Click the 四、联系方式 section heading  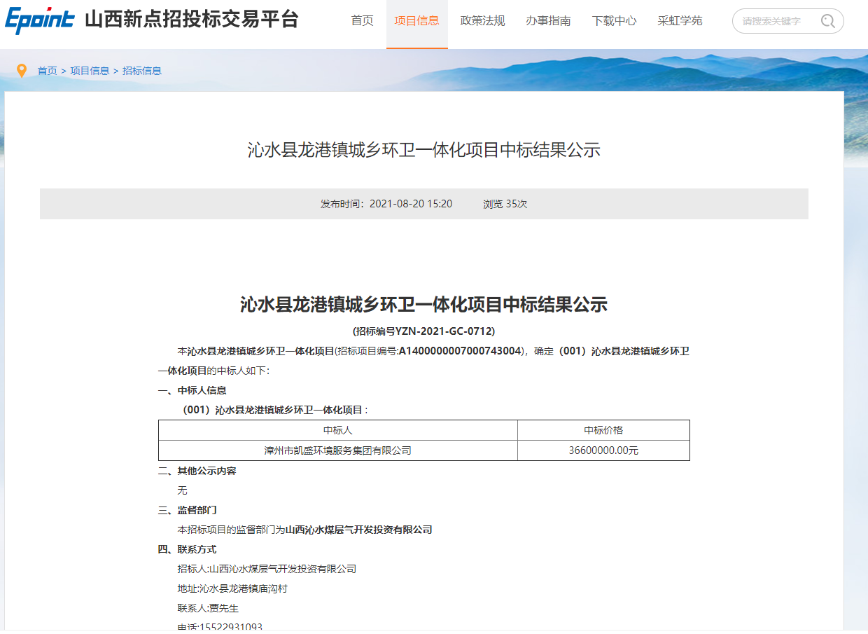click(188, 549)
